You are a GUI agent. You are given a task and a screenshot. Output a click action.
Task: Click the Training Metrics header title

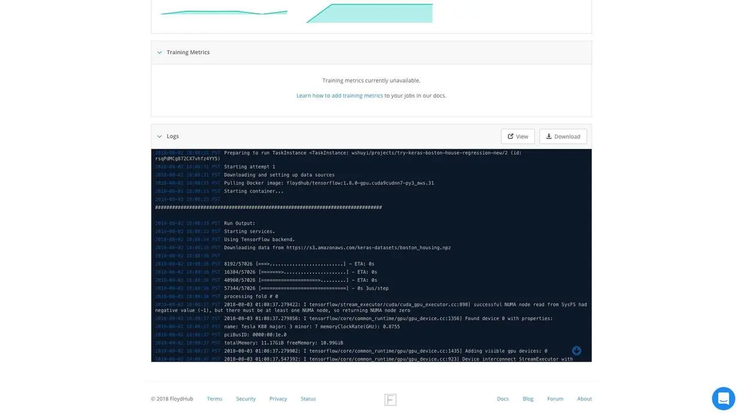[188, 53]
